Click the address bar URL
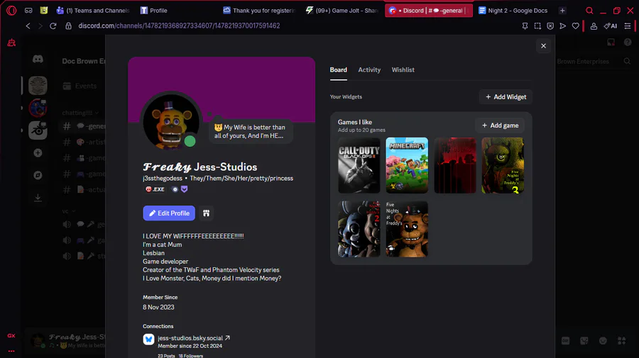This screenshot has height=358, width=639. 179,26
